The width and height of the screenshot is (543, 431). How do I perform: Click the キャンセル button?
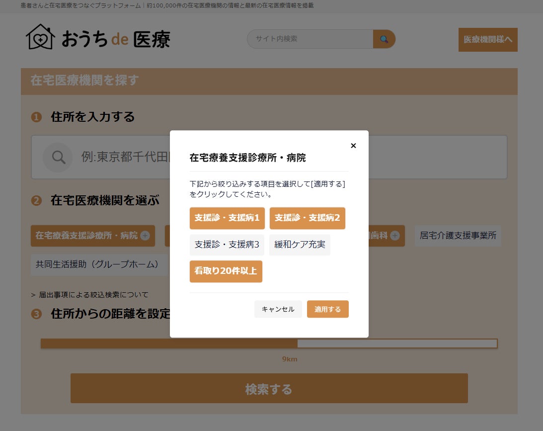[278, 309]
